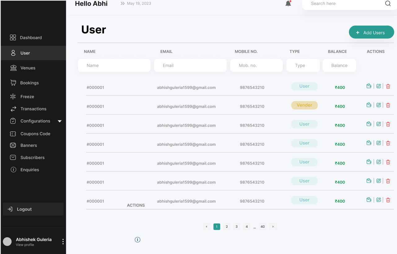Select the Vender badge in the second row
Image resolution: width=397 pixels, height=254 pixels.
point(304,105)
